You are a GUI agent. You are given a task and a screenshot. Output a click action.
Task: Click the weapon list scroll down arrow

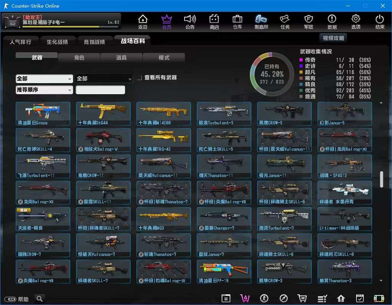pos(381,281)
